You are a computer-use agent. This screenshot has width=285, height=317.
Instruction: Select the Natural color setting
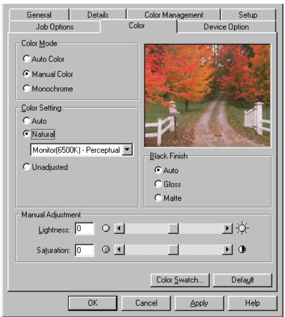click(27, 134)
